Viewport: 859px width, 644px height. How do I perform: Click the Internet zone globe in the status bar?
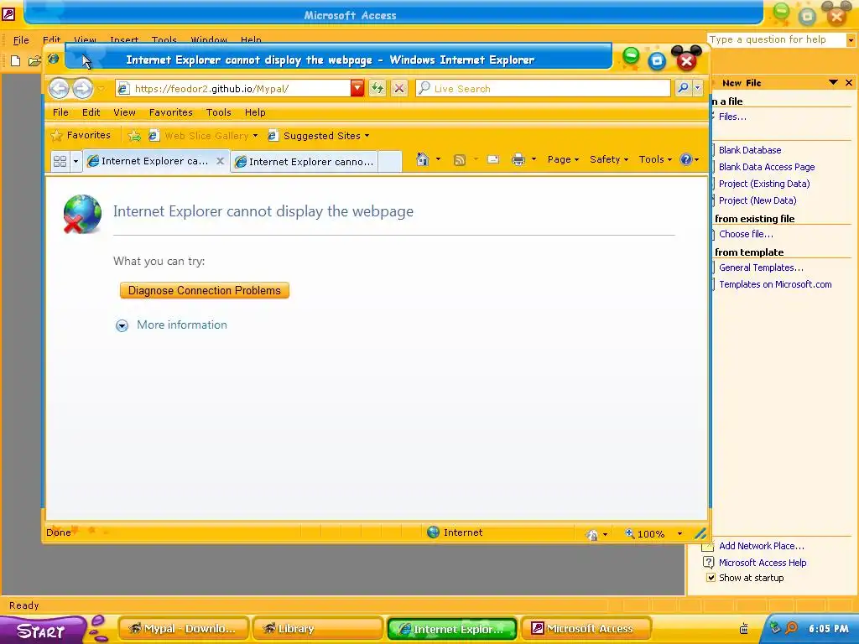pyautogui.click(x=433, y=532)
